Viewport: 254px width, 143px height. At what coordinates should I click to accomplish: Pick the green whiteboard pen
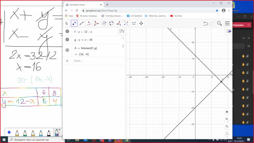pyautogui.click(x=25, y=133)
